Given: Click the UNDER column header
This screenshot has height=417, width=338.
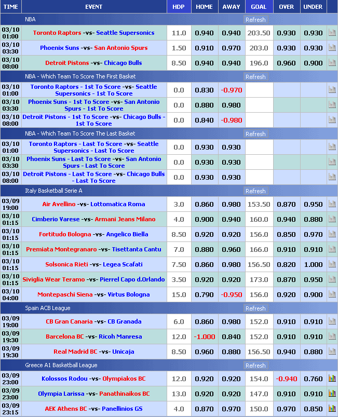Looking at the screenshot, I should [313, 7].
